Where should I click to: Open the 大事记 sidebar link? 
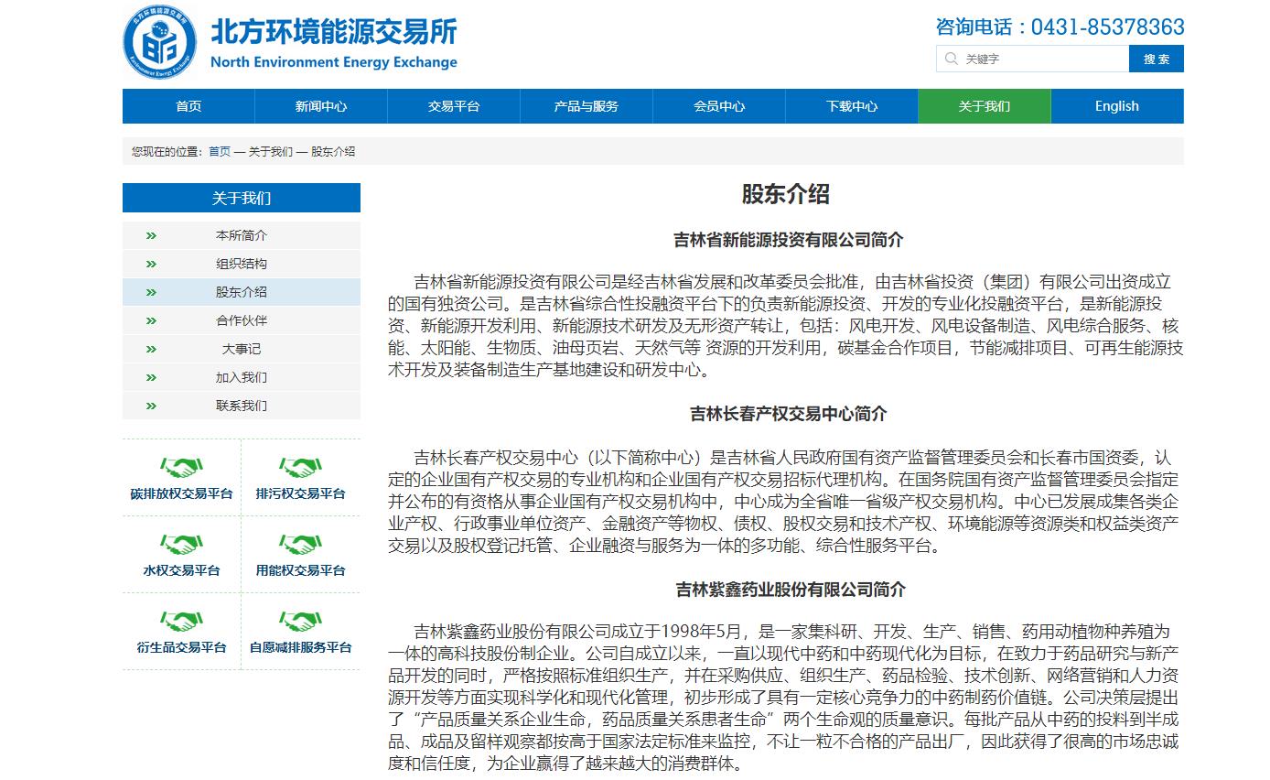coord(242,349)
